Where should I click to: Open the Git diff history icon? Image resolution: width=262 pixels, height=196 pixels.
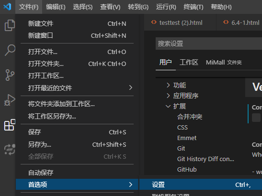coord(10,150)
